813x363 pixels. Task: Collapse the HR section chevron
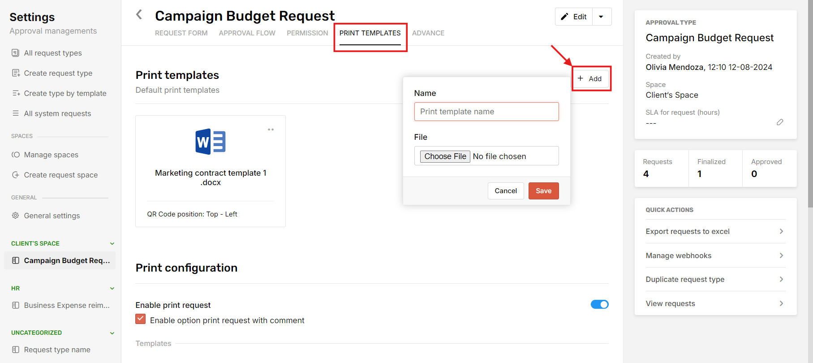pyautogui.click(x=112, y=288)
